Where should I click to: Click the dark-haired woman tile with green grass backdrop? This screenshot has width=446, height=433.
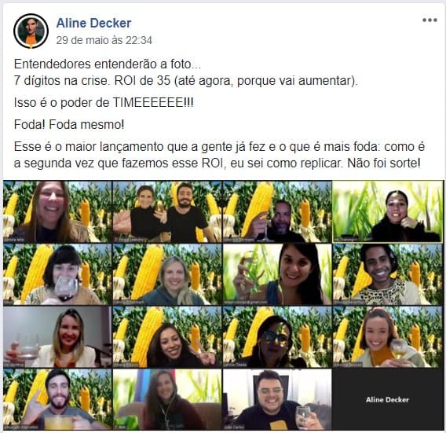(x=277, y=274)
